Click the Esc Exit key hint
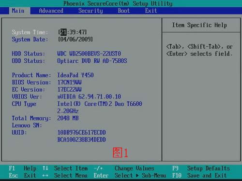Image resolution: width=242 pixels, height=181 pixels. (x=22, y=175)
